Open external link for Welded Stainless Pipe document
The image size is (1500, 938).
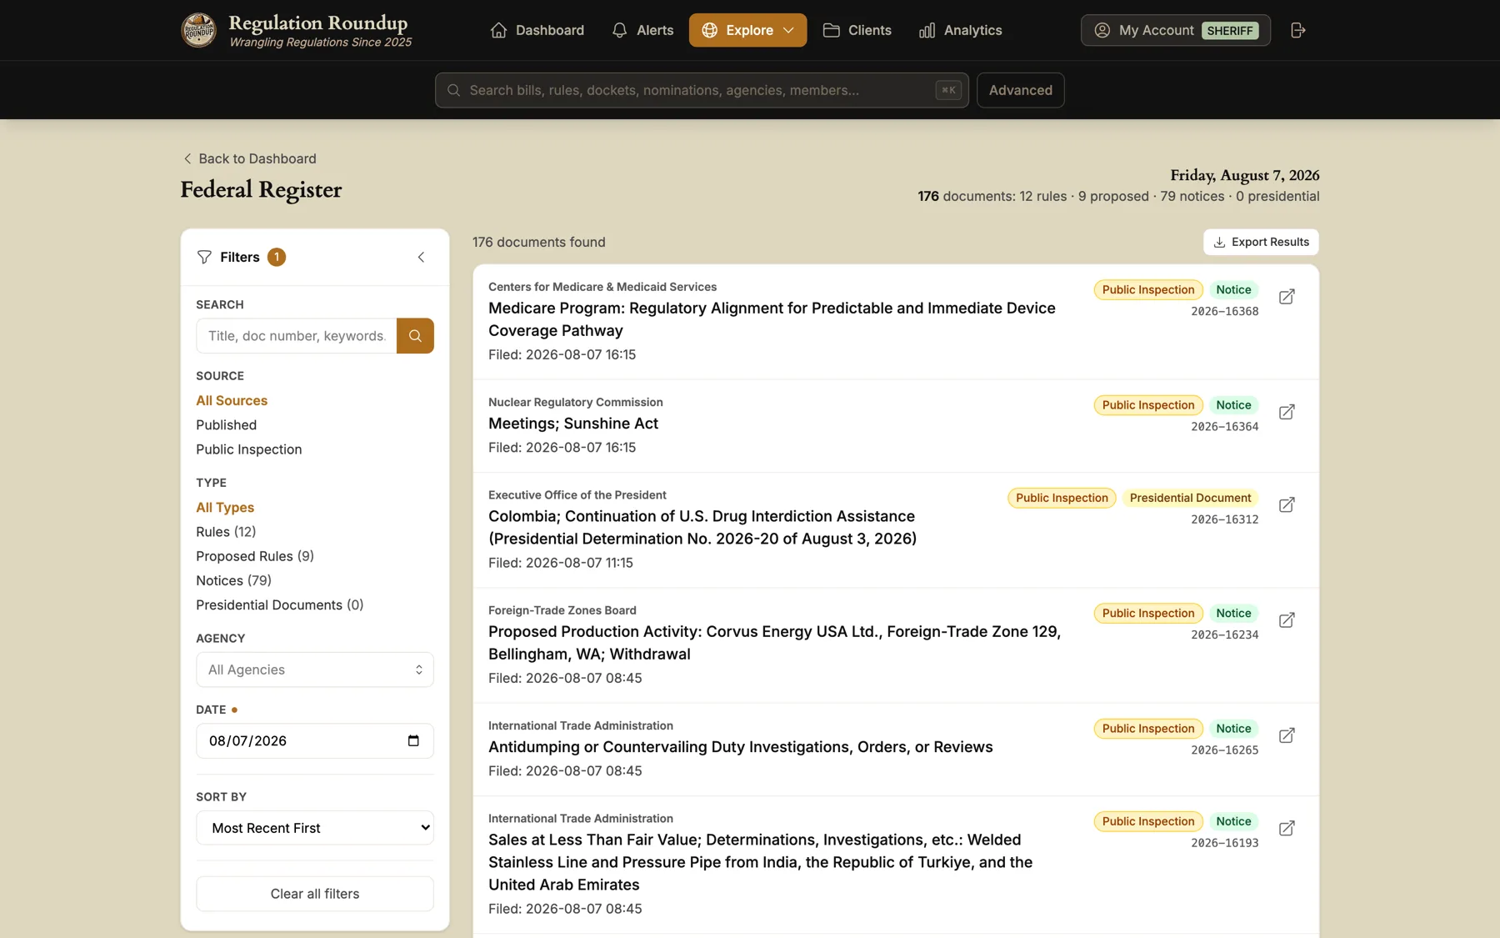click(x=1287, y=827)
